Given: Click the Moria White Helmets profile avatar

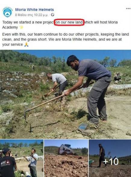Looking at the screenshot, I should point(8,12).
